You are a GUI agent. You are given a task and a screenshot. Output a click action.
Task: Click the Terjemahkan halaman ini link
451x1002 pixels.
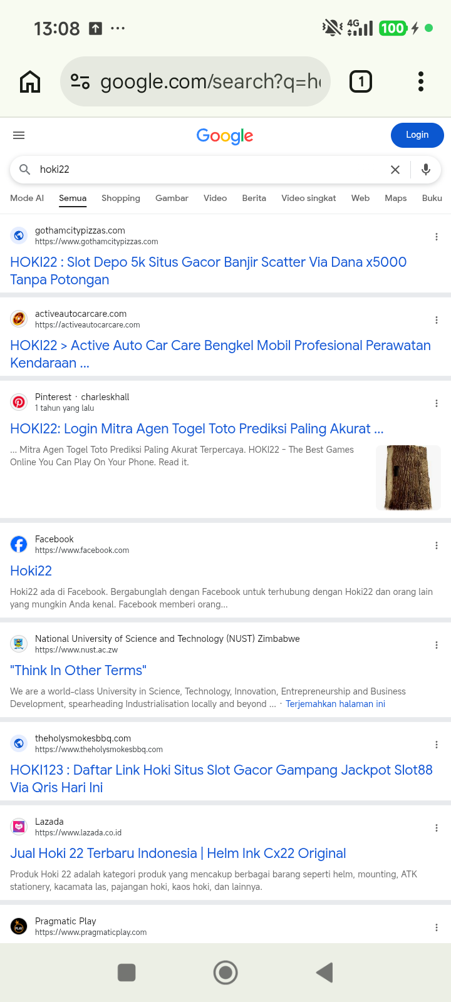(x=335, y=704)
